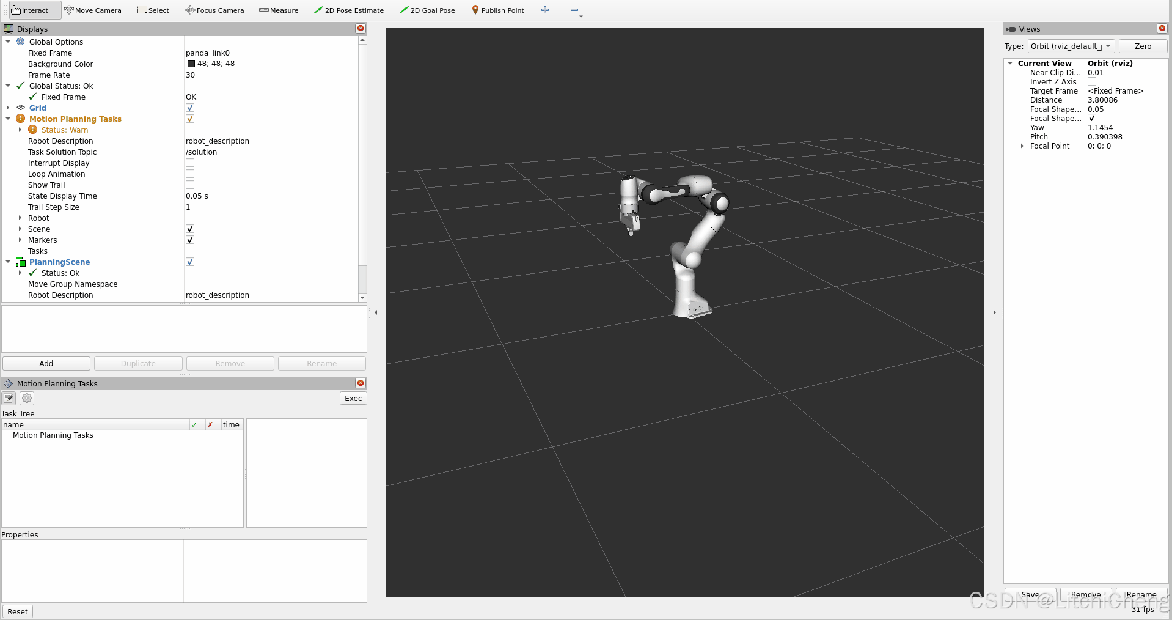Toggle Focal Shape Fixed Size checkbox
1172x620 pixels.
tap(1092, 118)
